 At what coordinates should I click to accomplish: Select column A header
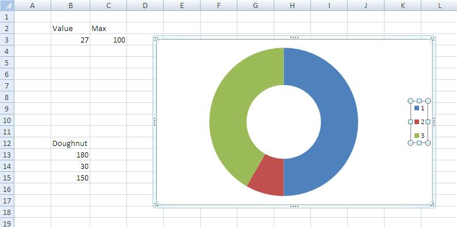coord(32,5)
